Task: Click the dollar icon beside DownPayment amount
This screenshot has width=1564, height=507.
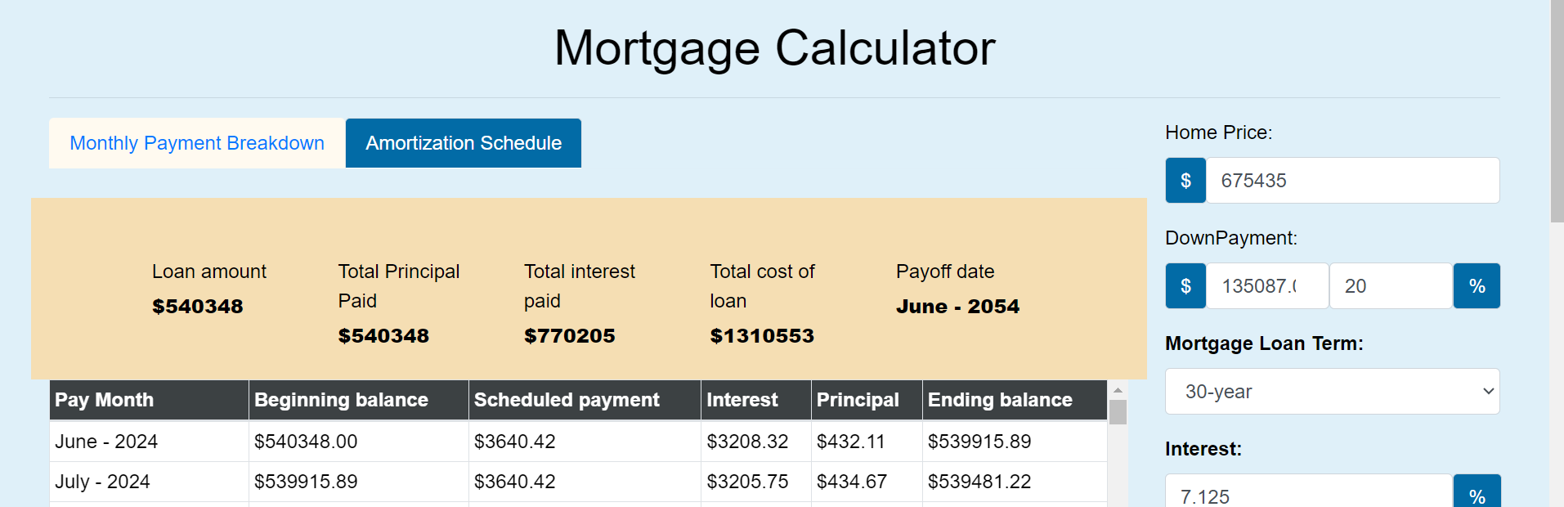Action: click(x=1185, y=286)
